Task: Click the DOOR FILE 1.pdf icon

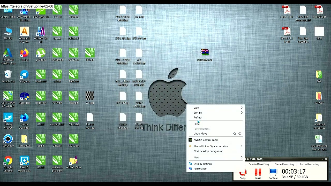Action: 287,35
